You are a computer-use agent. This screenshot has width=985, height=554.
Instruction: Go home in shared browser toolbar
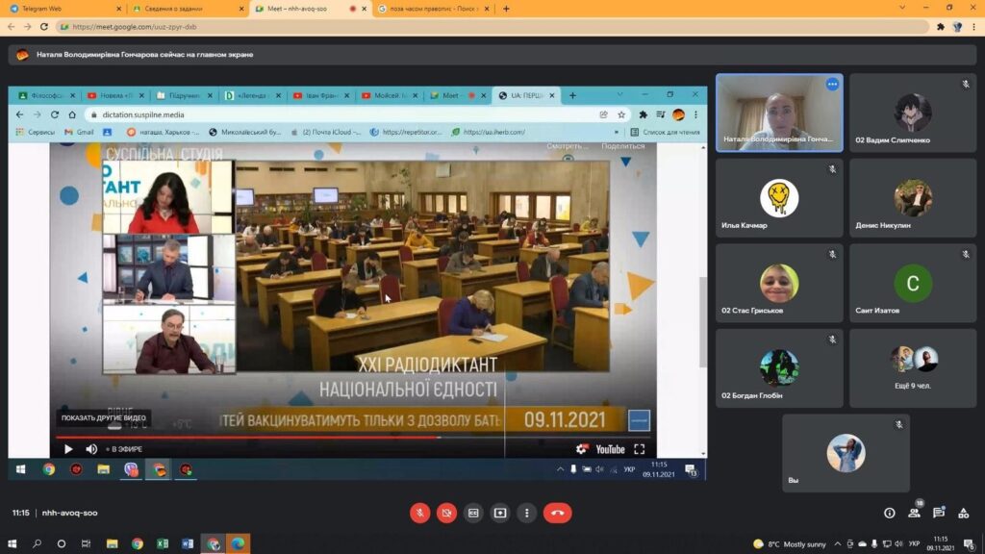(72, 115)
